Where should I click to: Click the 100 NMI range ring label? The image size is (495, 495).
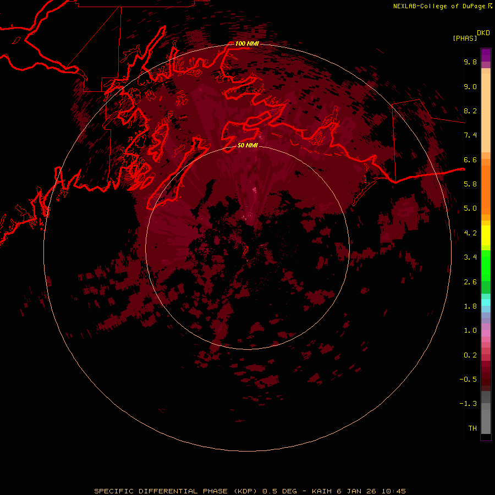click(x=247, y=43)
